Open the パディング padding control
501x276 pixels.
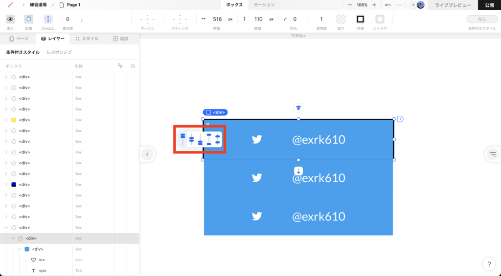180,19
